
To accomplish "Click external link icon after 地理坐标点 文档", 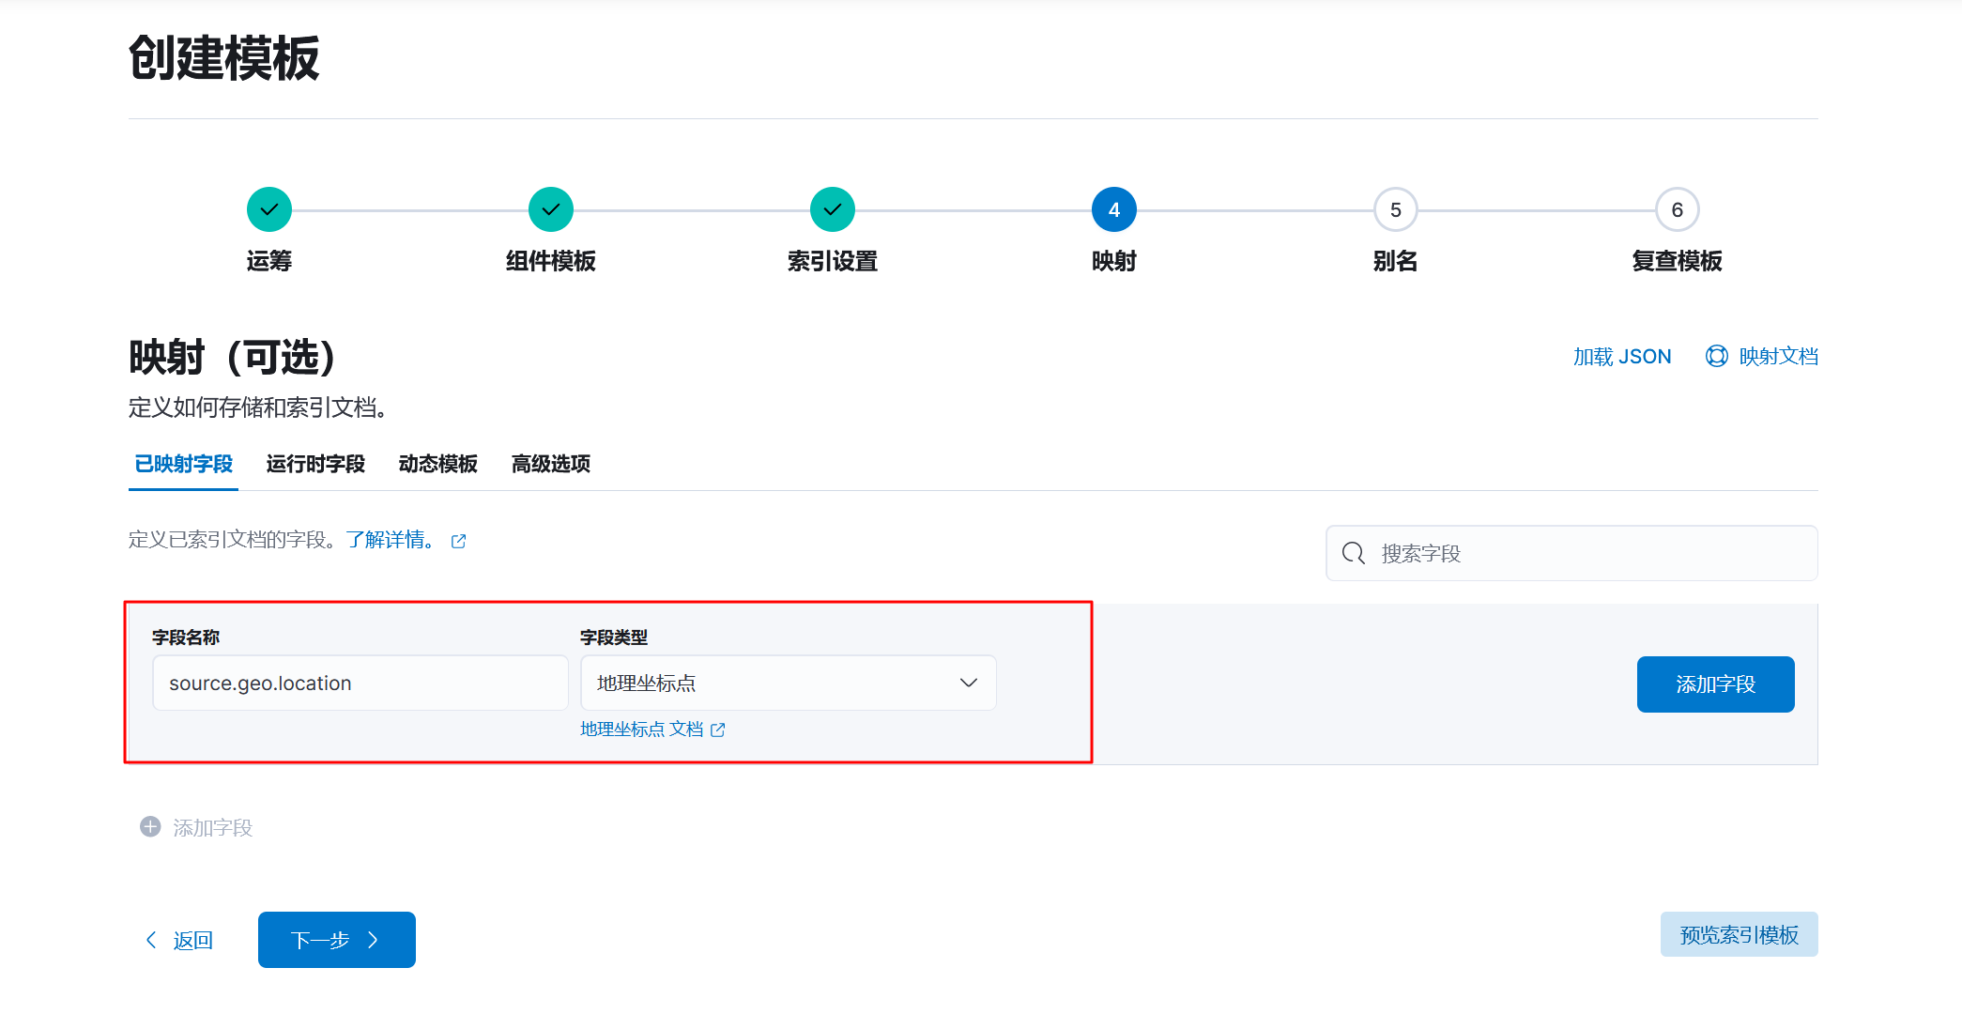I will point(718,730).
